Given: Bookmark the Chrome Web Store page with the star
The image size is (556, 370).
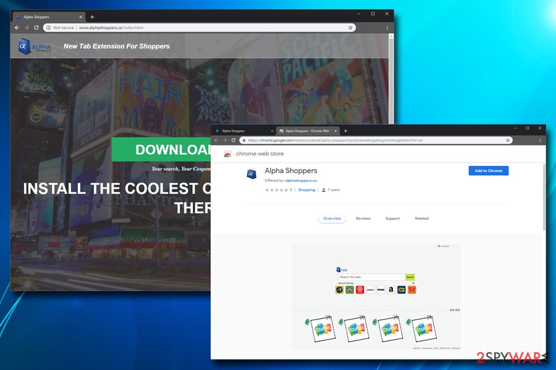Looking at the screenshot, I should [508, 140].
